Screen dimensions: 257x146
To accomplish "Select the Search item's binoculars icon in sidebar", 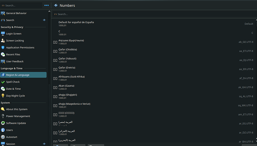I will (3, 20).
